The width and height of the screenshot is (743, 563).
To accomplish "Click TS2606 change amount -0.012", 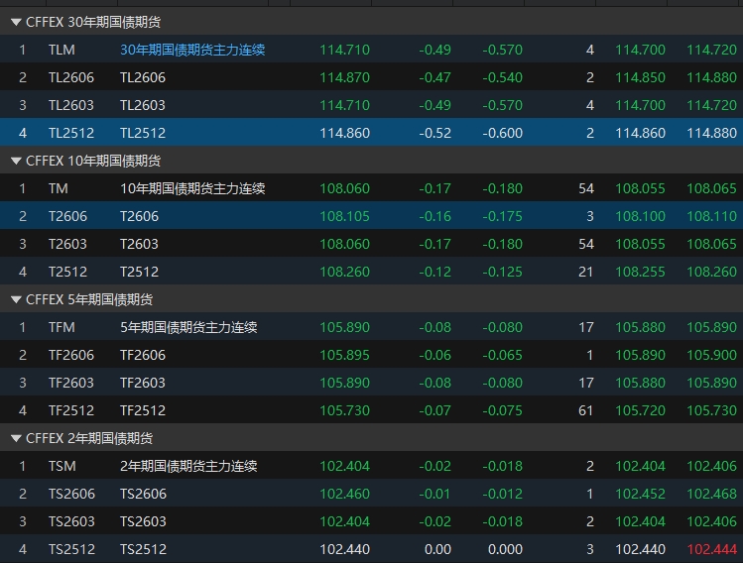I will click(502, 494).
